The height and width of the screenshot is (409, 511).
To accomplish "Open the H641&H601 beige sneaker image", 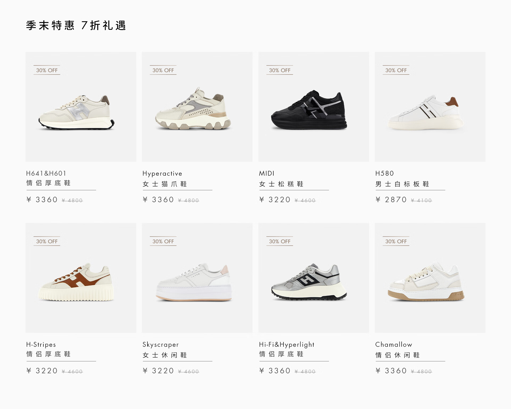I will point(81,107).
